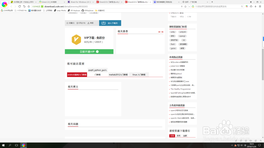264x148 pixels.
Task: Click the 360 browser logo icon
Action: click(x=4, y=4)
